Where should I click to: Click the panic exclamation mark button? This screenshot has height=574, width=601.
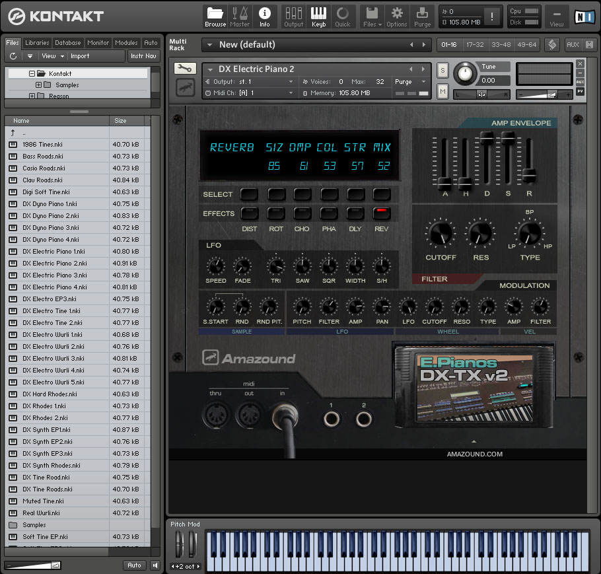pyautogui.click(x=492, y=17)
